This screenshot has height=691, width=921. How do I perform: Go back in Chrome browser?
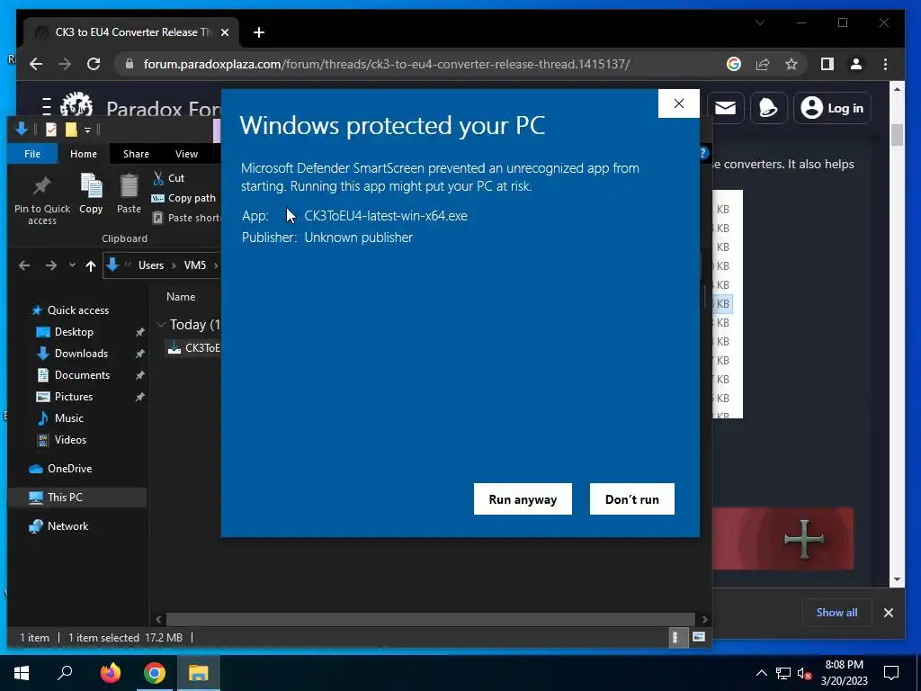pos(36,64)
